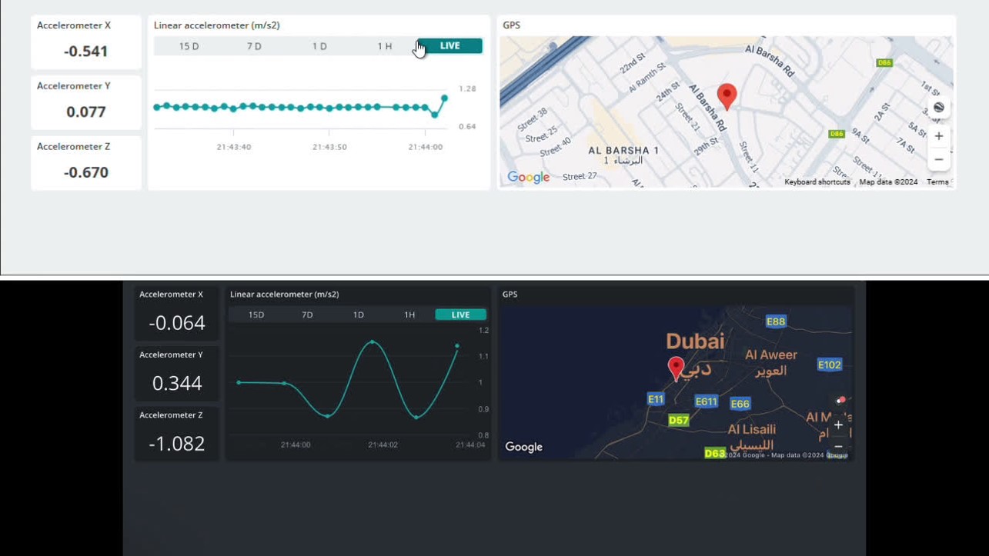Open the Keyboard shortcuts link on the map
Image resolution: width=989 pixels, height=556 pixels.
(817, 182)
